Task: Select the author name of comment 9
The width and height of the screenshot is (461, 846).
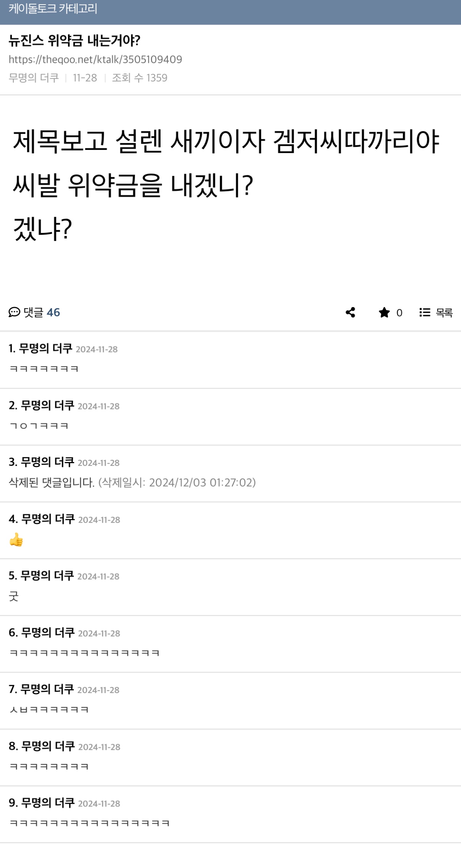Action: pos(48,803)
